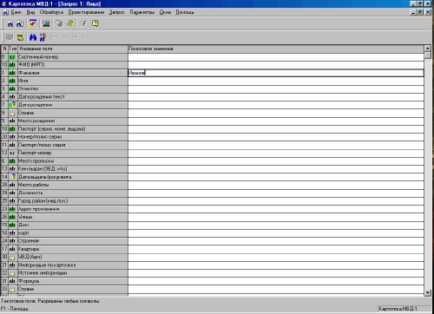Screen dimensions: 434x314
Task: Click the blue chart toolbar icon
Action: (46, 23)
